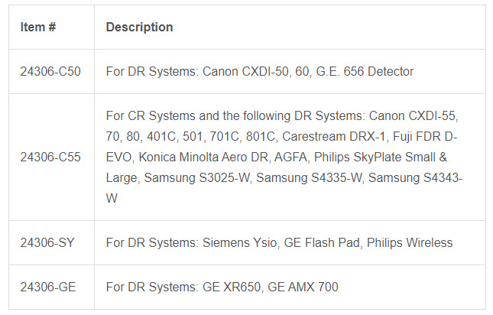This screenshot has width=493, height=315.
Task: Click the Philips Wireless text
Action: coord(410,242)
